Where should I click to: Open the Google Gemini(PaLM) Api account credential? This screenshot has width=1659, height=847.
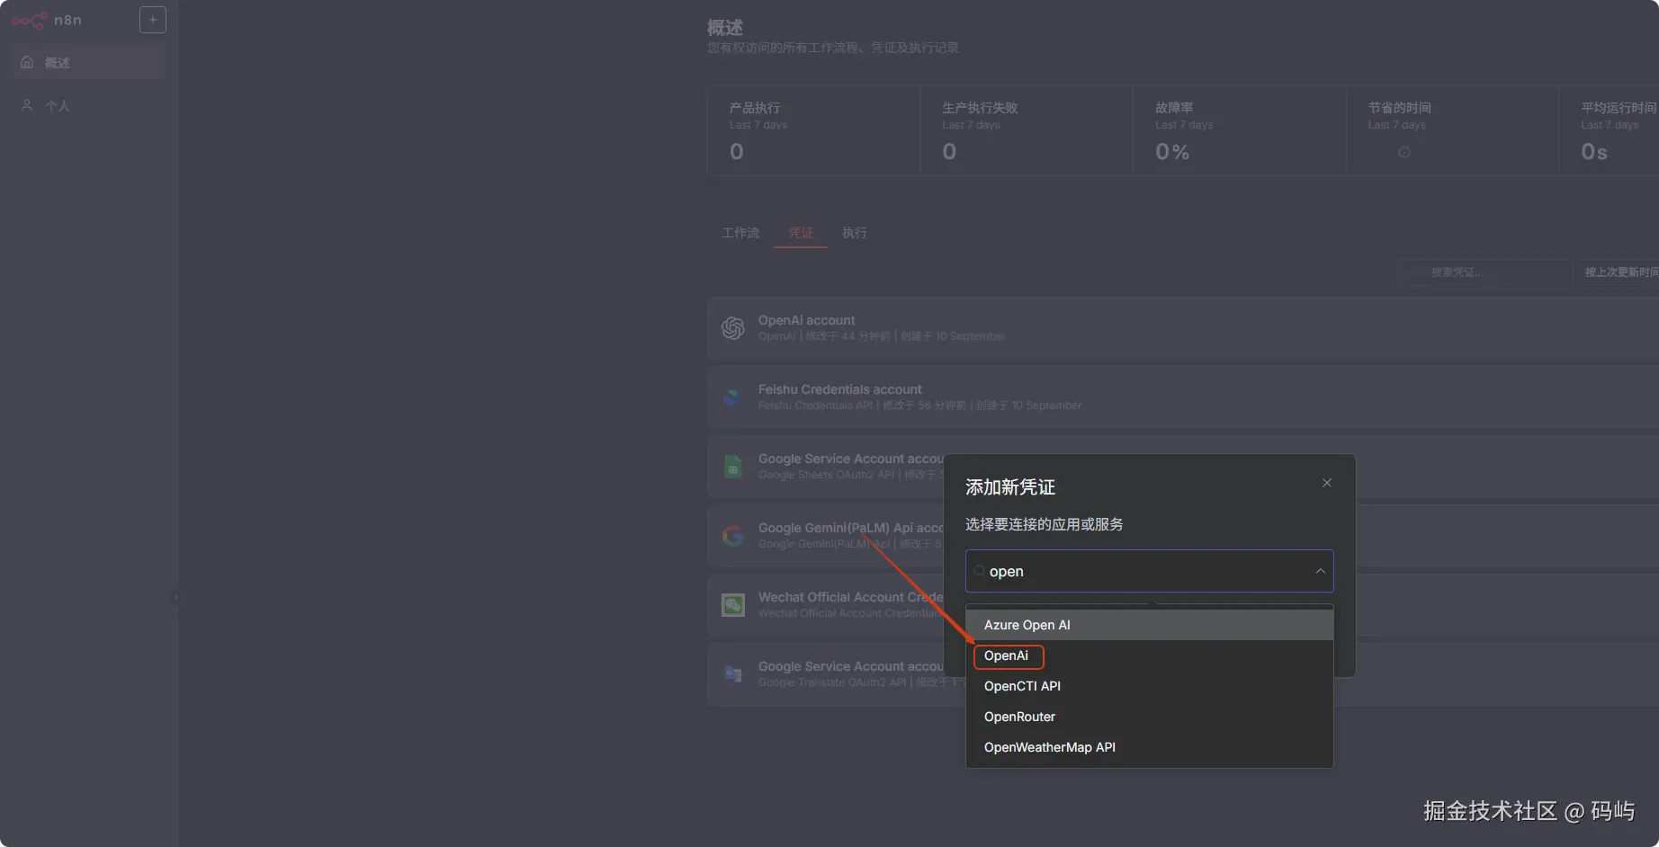coord(825,536)
